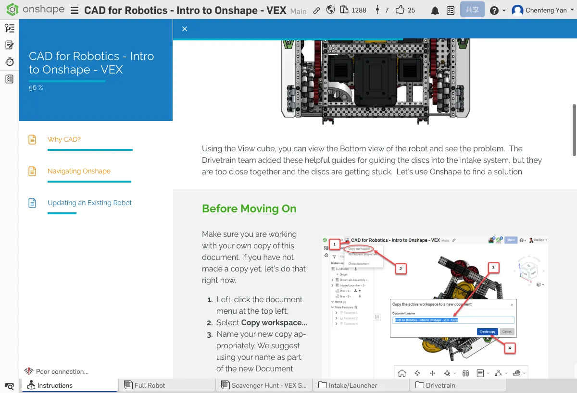The height and width of the screenshot is (393, 577).
Task: Open the stopwatch icon in the left sidebar
Action: pyautogui.click(x=9, y=62)
